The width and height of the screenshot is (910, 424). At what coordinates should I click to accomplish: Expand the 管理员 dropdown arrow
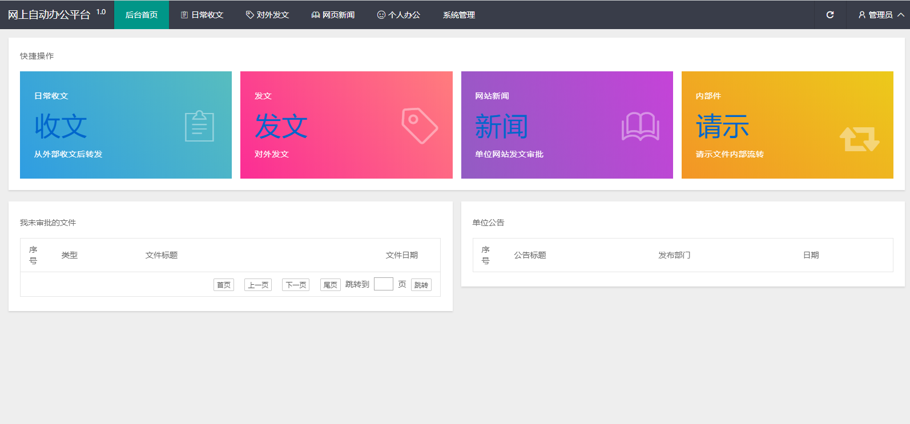(x=901, y=15)
